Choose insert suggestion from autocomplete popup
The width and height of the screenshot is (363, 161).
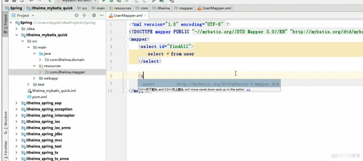point(209,84)
